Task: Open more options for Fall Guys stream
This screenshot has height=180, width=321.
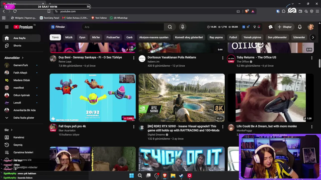Action: [x=134, y=127]
